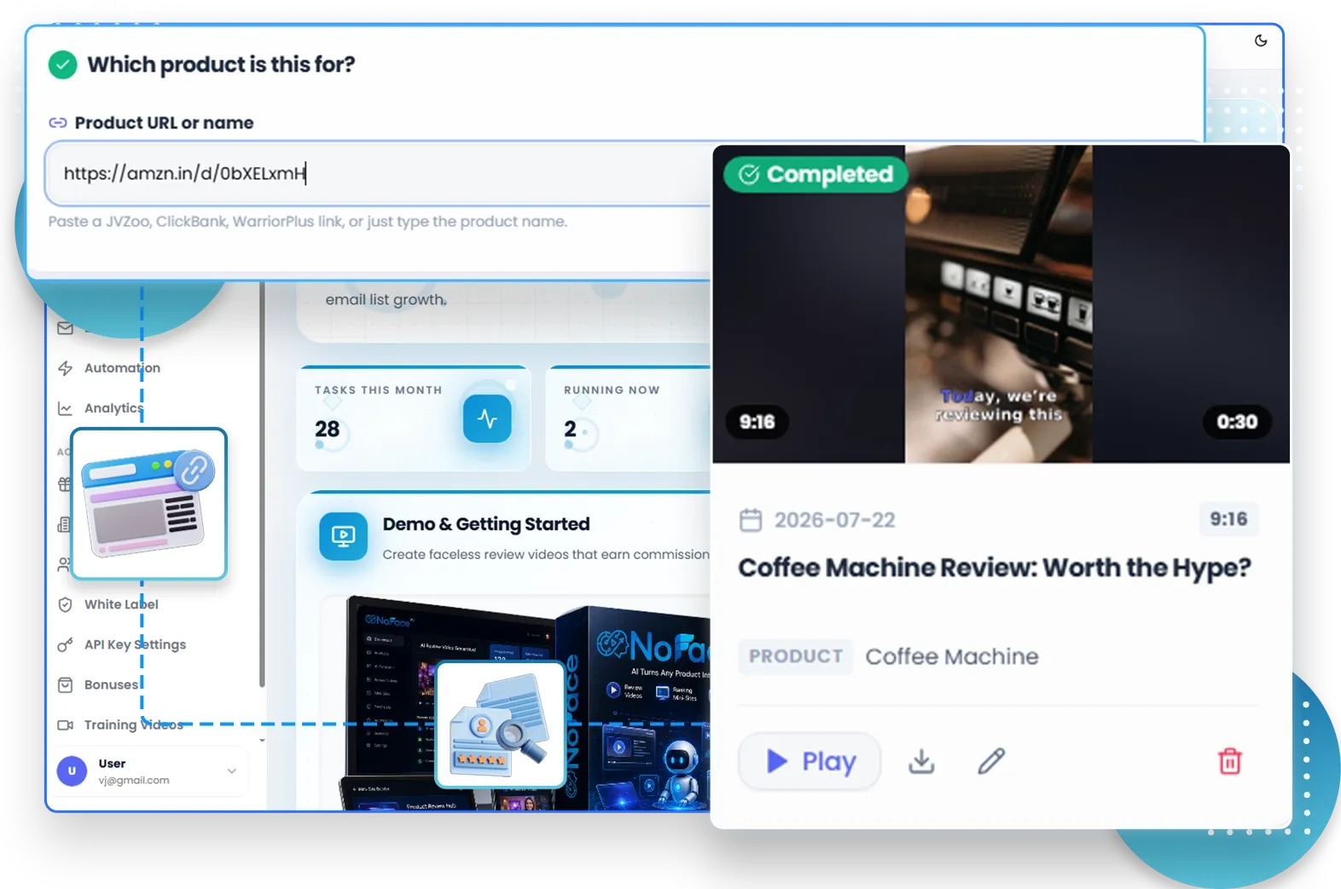Click the link icon beside Product URL
1341x889 pixels.
point(58,123)
